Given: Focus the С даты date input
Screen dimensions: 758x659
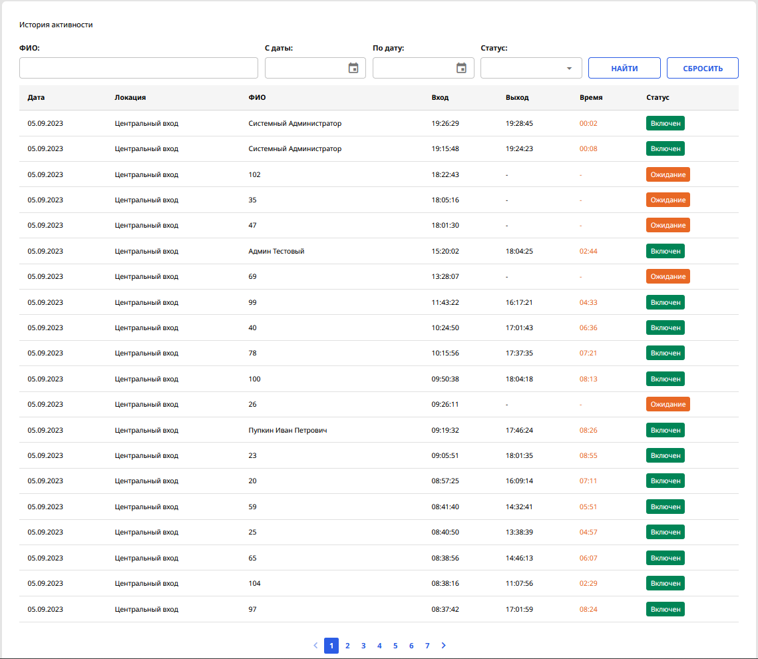Looking at the screenshot, I should [305, 68].
